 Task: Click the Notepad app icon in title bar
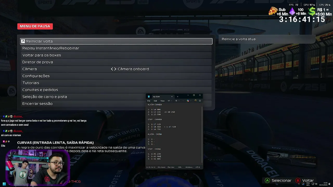pyautogui.click(x=149, y=97)
